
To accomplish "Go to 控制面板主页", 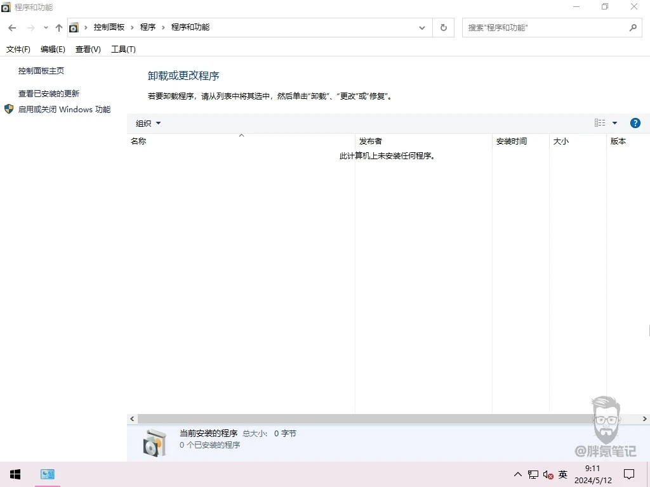I will (x=41, y=71).
